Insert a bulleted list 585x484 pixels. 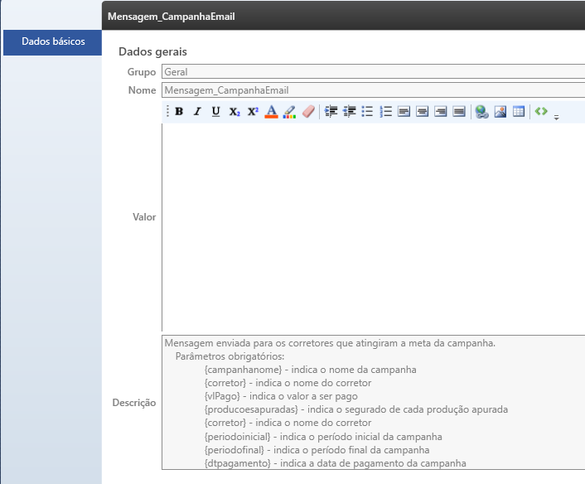[x=367, y=111]
